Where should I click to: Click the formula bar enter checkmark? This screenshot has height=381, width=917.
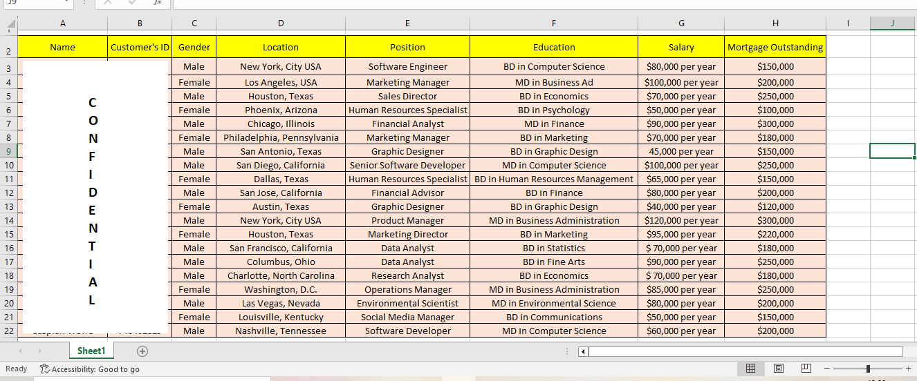132,3
